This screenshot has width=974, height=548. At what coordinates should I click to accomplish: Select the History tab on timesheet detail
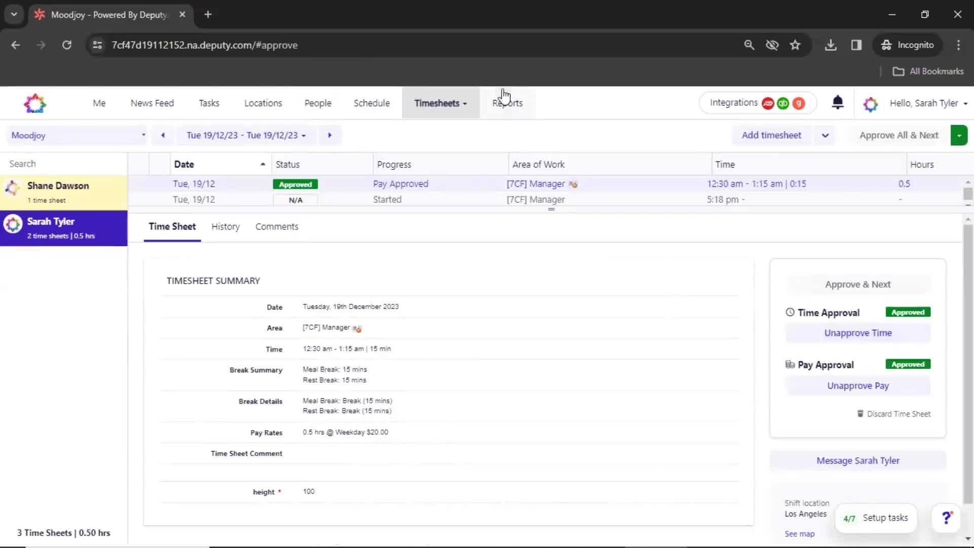tap(225, 226)
